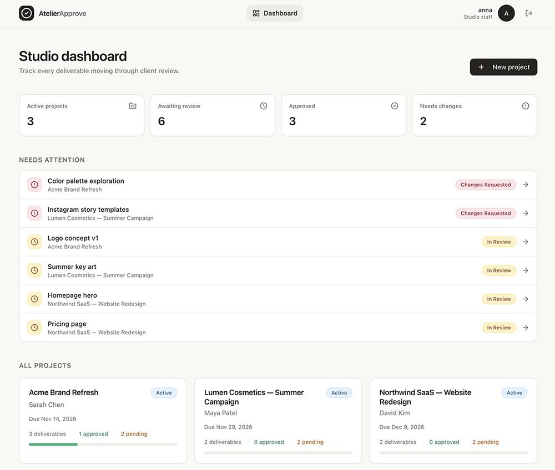The image size is (555, 470).
Task: Open the Lumen Cosmetics — Summer Campaign project title
Action: tap(254, 397)
